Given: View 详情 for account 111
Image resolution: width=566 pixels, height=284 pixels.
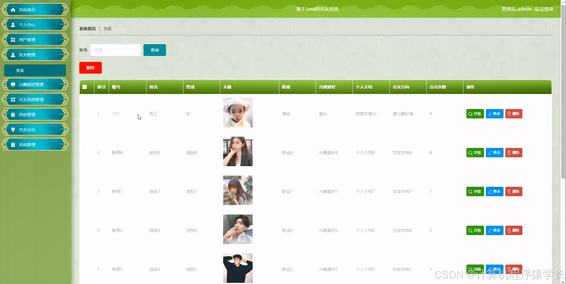Looking at the screenshot, I should 475,114.
